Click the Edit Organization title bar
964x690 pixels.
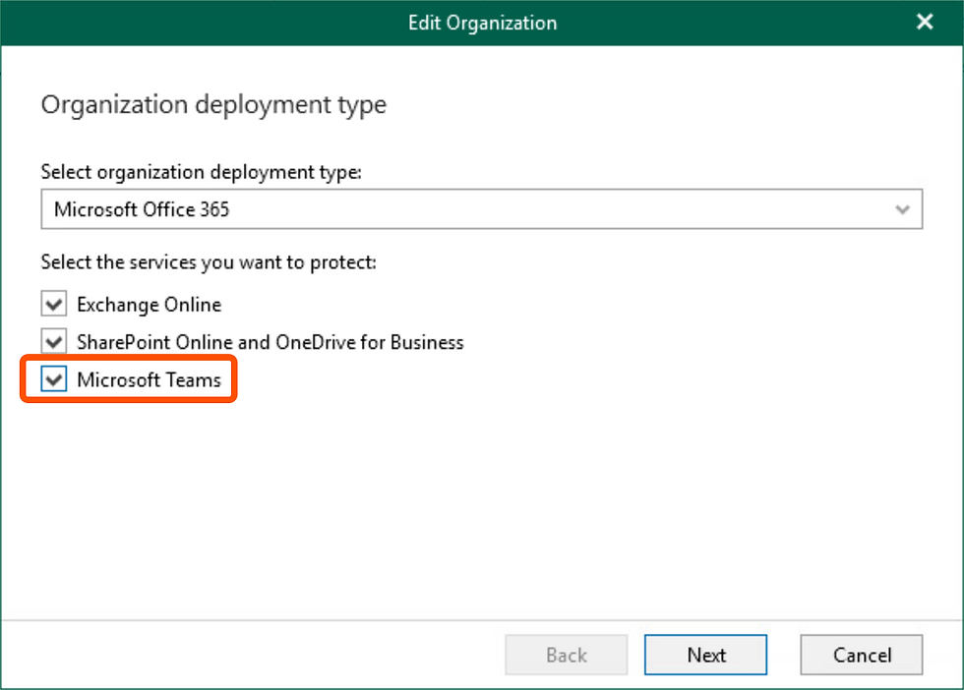[482, 23]
